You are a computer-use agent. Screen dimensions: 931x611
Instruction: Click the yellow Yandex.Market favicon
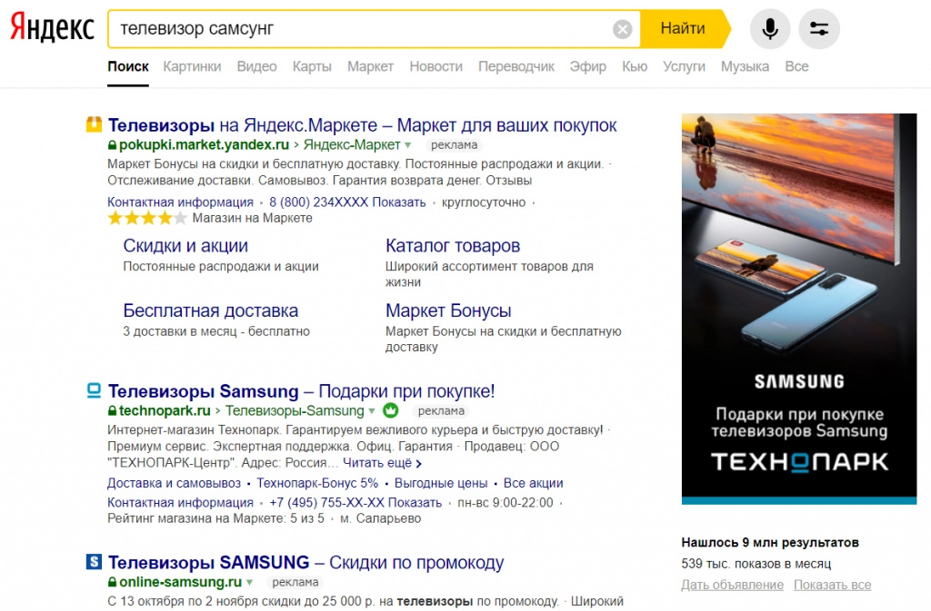(94, 124)
